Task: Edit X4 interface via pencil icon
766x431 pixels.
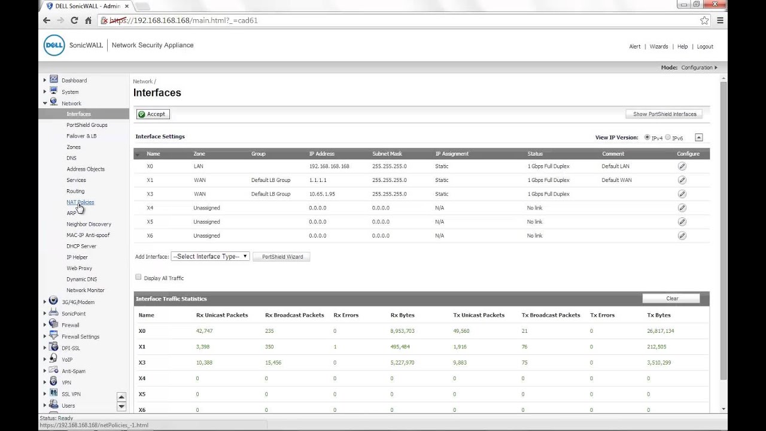Action: click(682, 208)
